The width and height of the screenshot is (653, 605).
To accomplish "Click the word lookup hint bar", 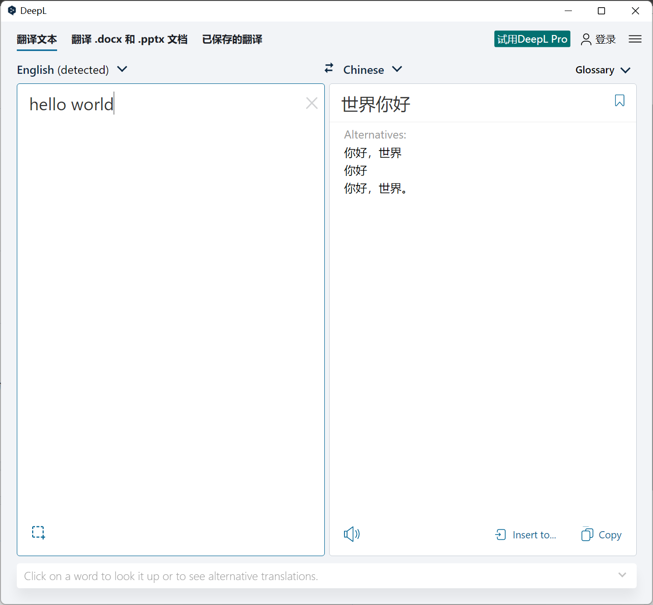I will (327, 576).
